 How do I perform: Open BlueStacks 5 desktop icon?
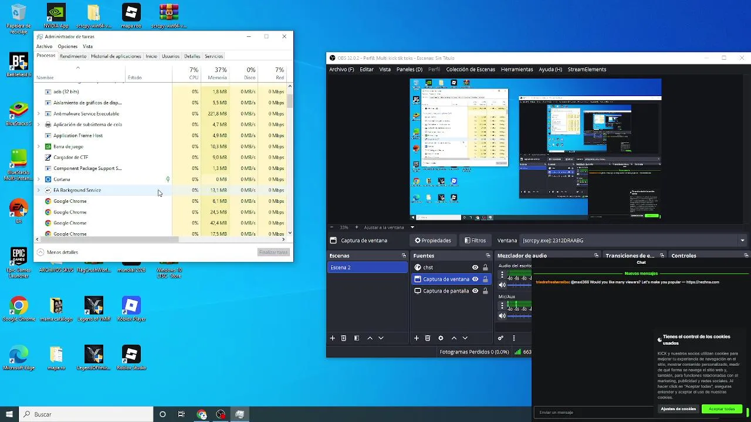[x=19, y=114]
